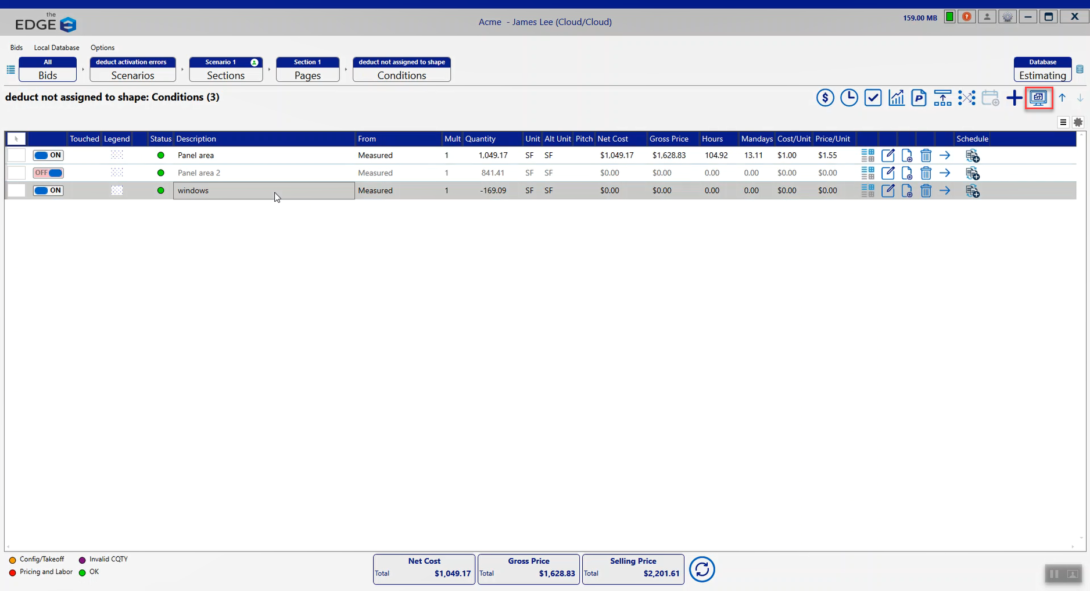Switch off the windows condition toggle

[x=48, y=190]
